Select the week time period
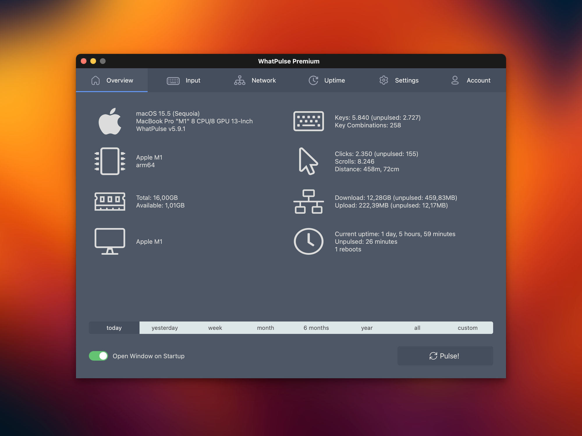The width and height of the screenshot is (582, 436). 215,328
